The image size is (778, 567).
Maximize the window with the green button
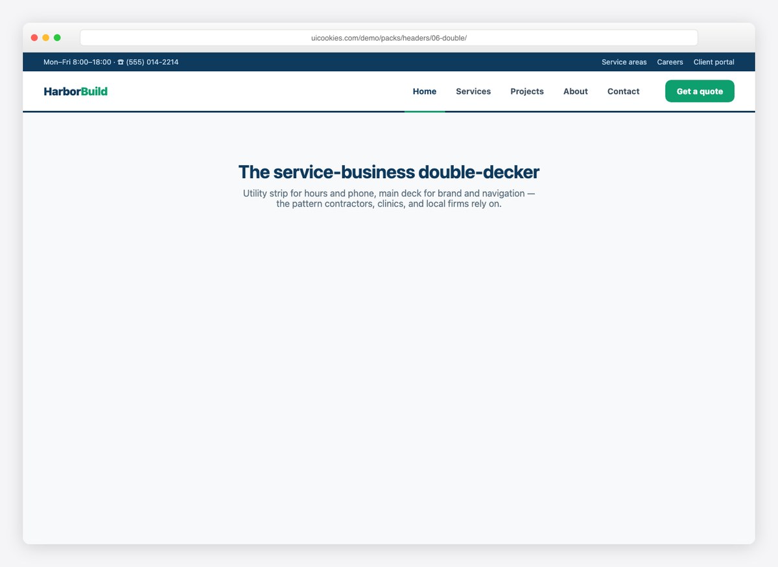click(57, 38)
